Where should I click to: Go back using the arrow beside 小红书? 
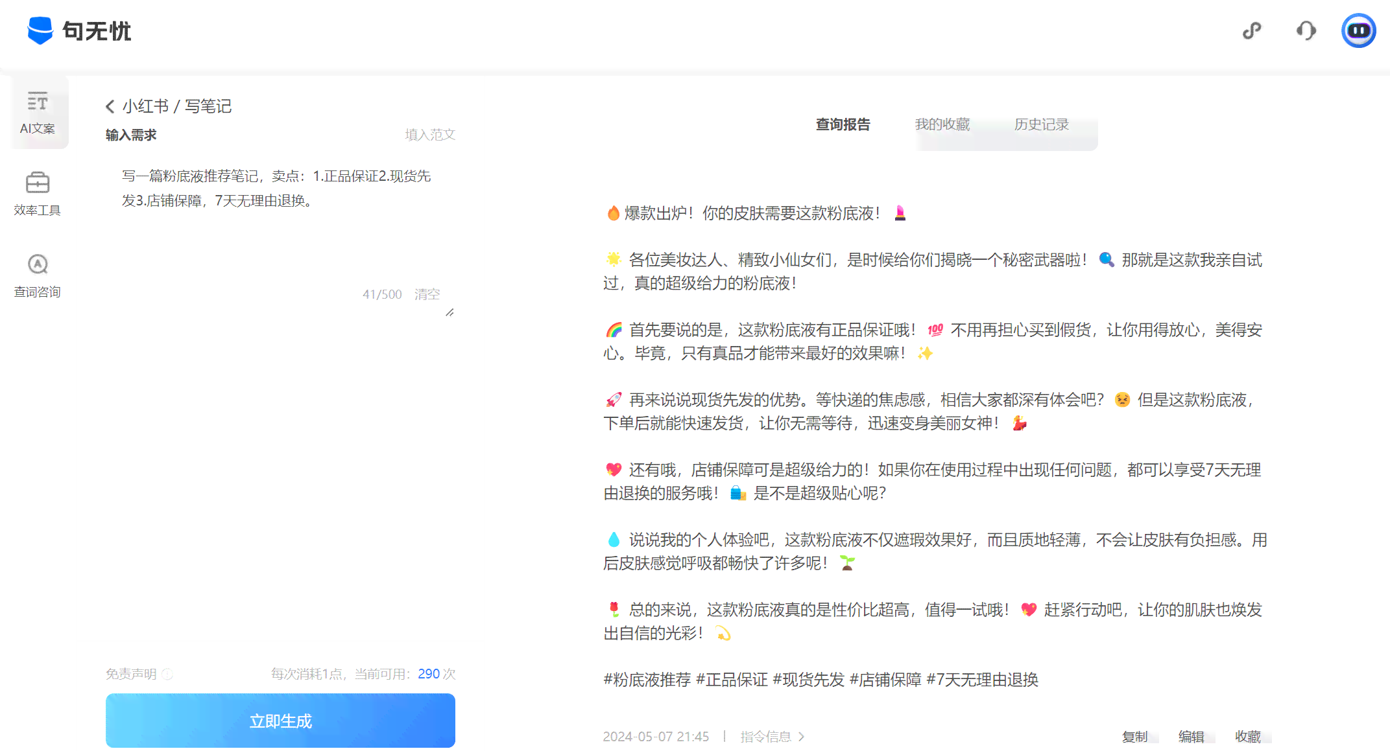point(110,106)
